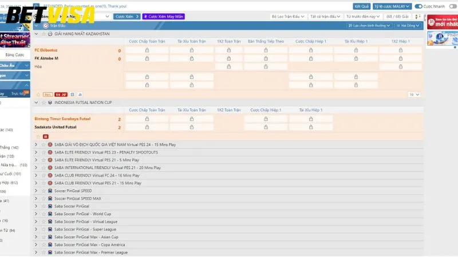Click icon beside SABA CLUB FRIENDLY Virtual FC 24
Image resolution: width=458 pixels, height=257 pixels.
point(50,175)
